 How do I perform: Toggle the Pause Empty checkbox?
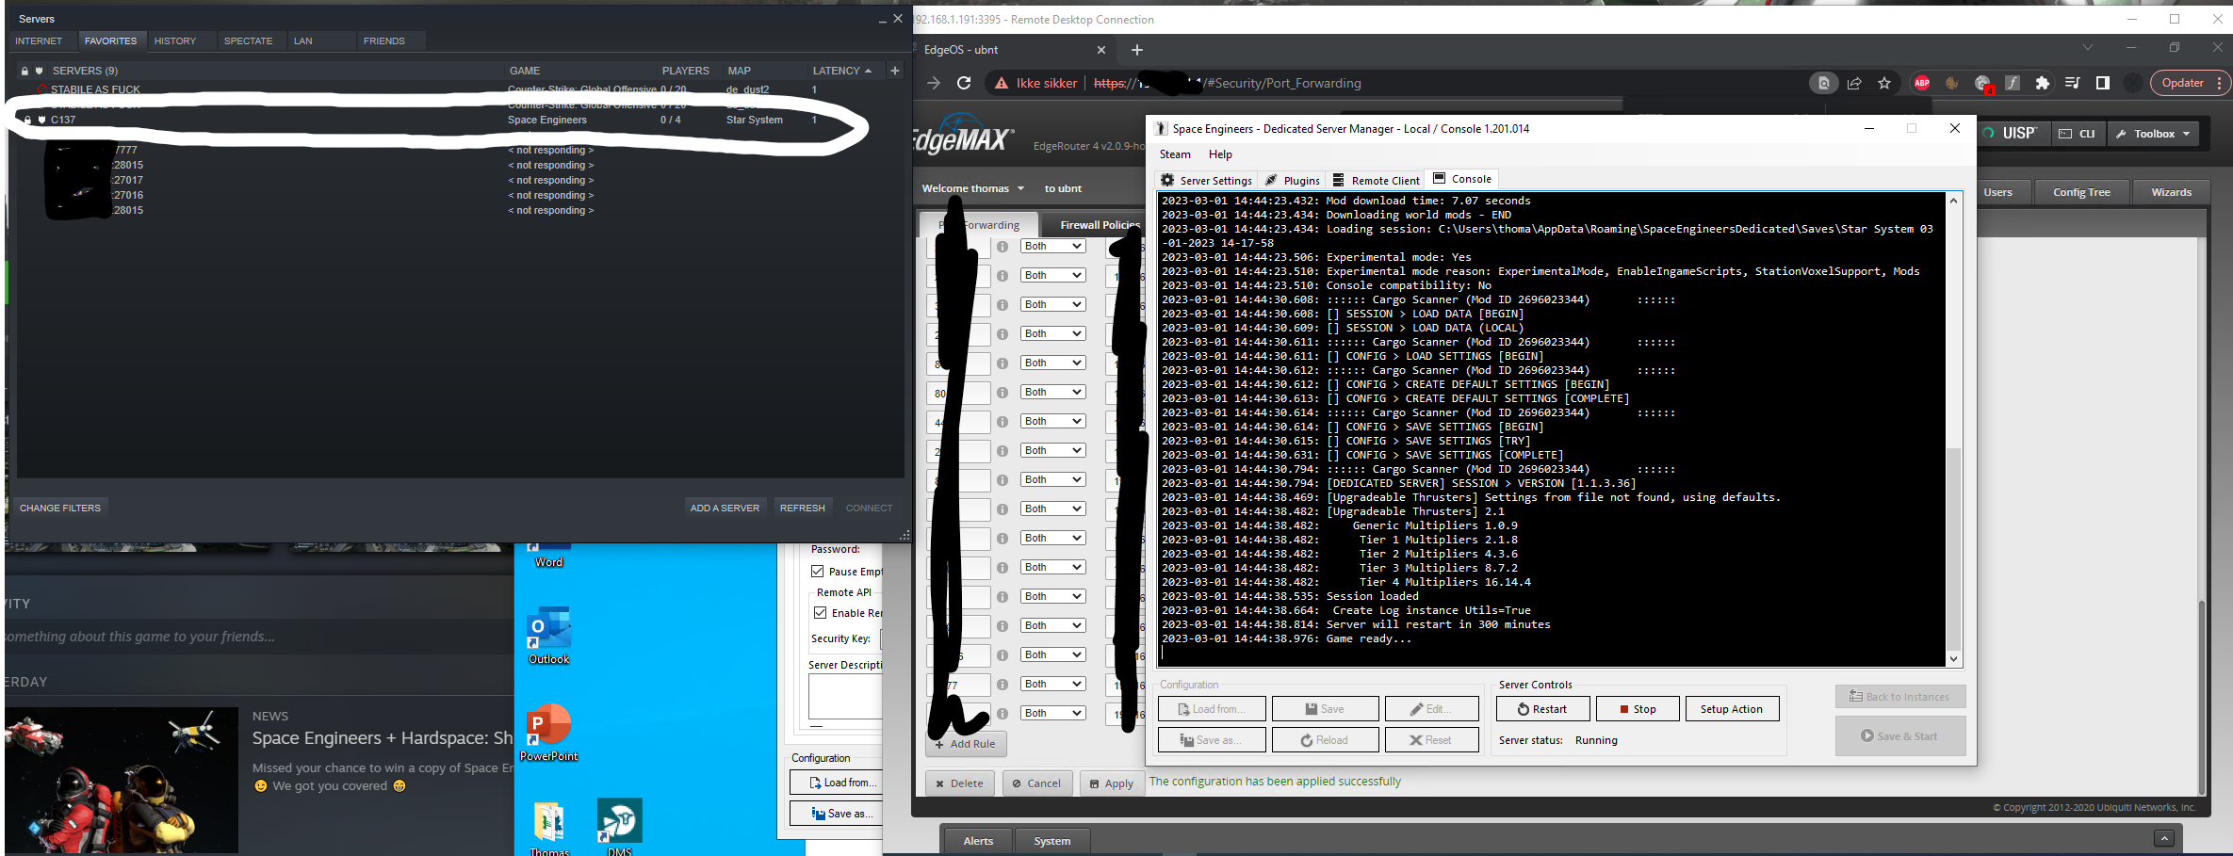click(818, 572)
